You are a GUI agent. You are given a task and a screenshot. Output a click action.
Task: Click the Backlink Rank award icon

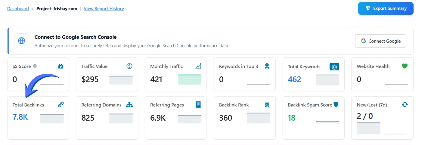(x=267, y=105)
